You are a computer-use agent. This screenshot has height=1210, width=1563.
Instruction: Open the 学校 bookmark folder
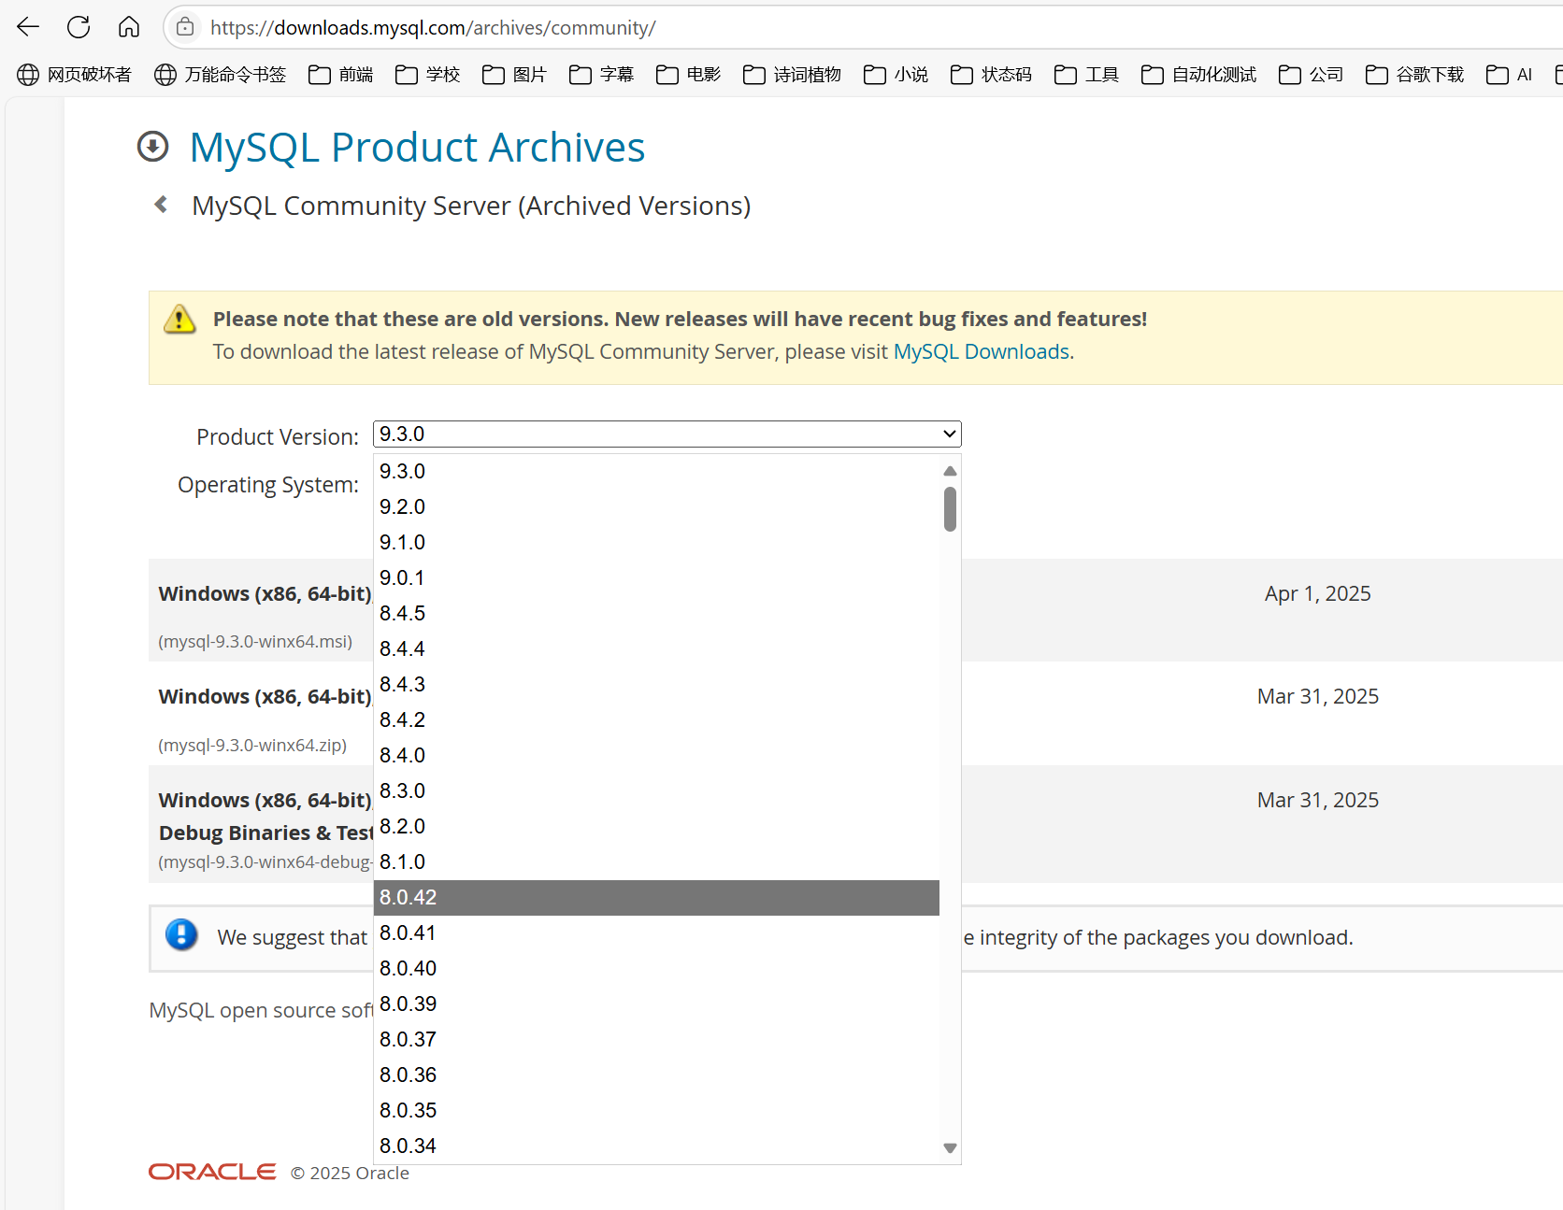click(x=428, y=75)
